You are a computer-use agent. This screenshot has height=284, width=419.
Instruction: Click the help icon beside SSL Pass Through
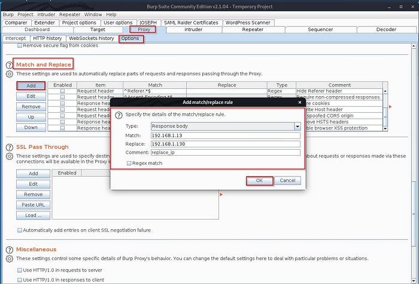coord(9,147)
